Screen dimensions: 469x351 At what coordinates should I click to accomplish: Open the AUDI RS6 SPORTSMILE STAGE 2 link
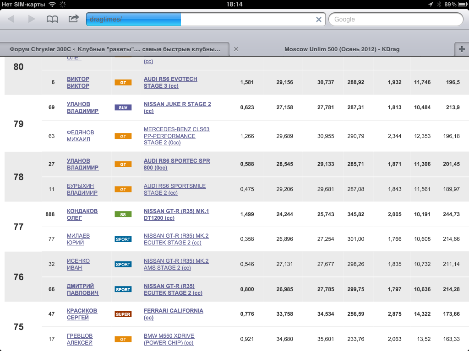[175, 189]
